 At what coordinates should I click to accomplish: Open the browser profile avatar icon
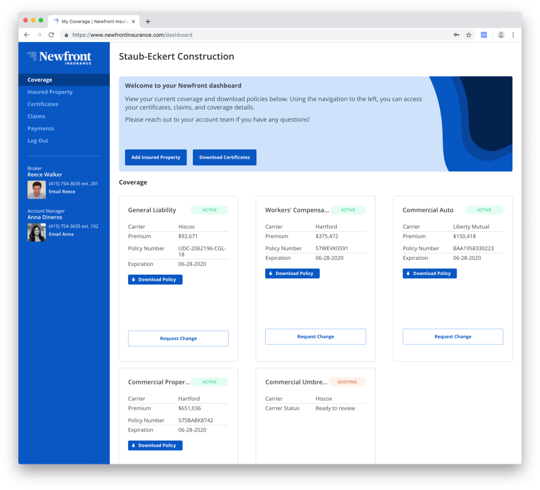tap(501, 35)
